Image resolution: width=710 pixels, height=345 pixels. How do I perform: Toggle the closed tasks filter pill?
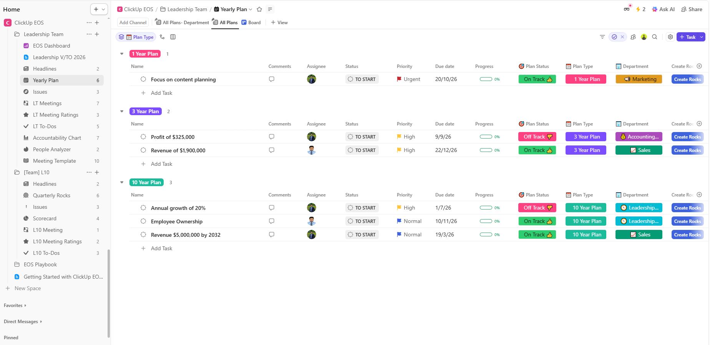(615, 37)
